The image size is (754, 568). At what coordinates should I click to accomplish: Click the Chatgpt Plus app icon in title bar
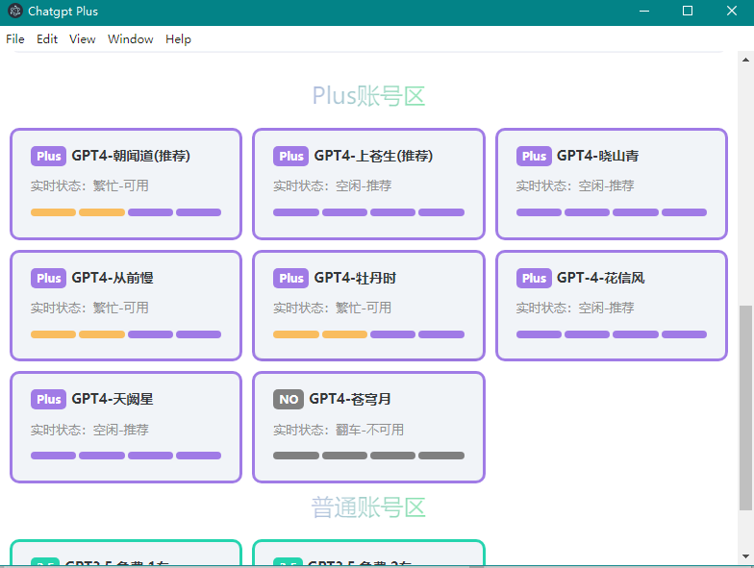coord(15,11)
